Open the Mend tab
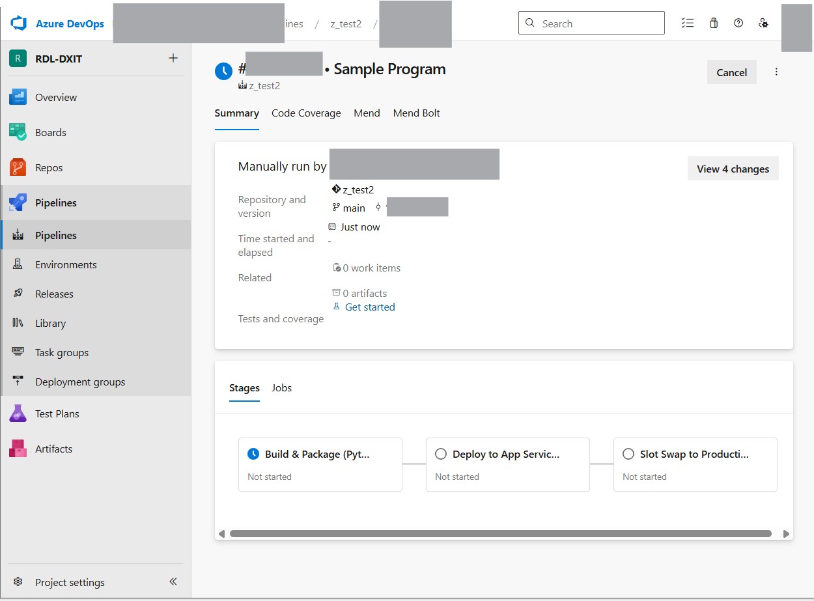Image resolution: width=814 pixels, height=601 pixels. [367, 113]
